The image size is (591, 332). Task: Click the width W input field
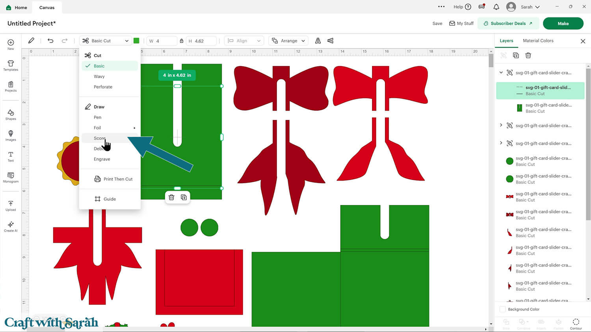[x=163, y=41]
